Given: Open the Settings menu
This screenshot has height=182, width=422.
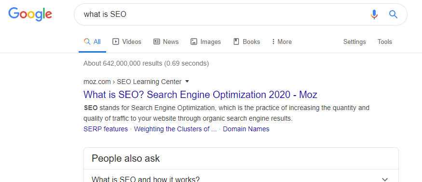Looking at the screenshot, I should tap(354, 42).
